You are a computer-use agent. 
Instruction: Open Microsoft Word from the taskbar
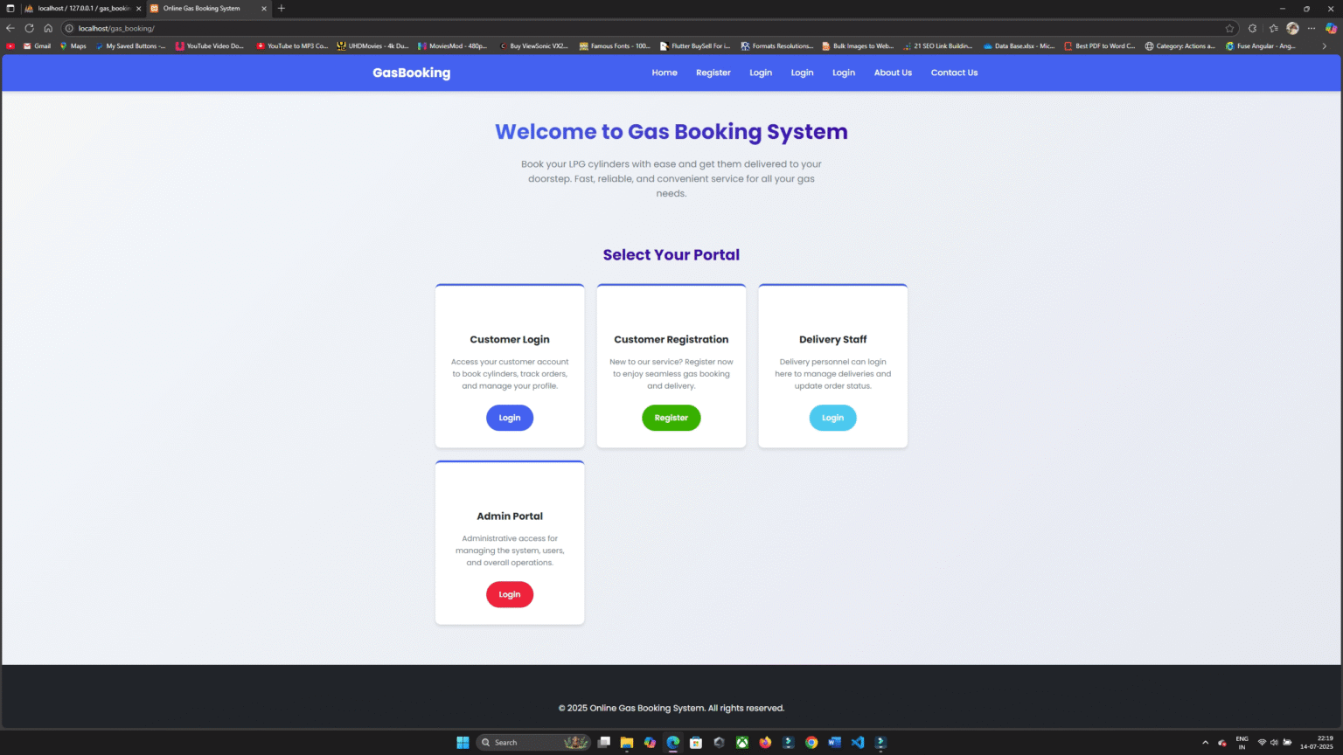click(x=834, y=742)
